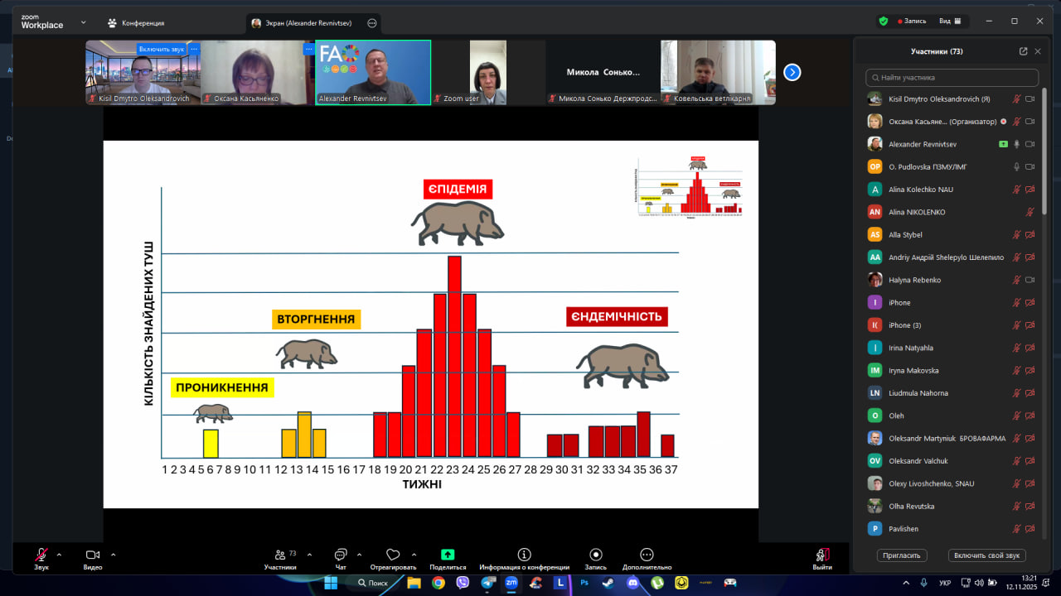1061x596 pixels.
Task: Click the Record icon in bottom toolbar
Action: click(x=595, y=555)
